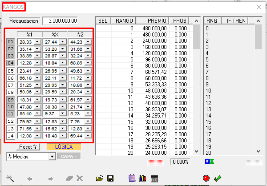This screenshot has width=267, height=186.
Task: Open the % Medias dropdown
Action: [x=52, y=157]
